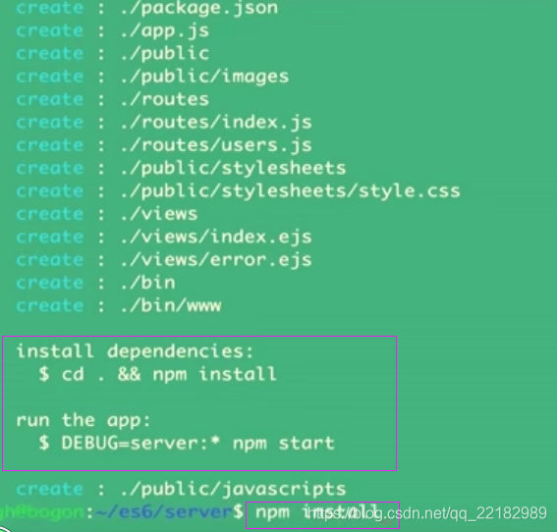Click the DEBUG=server:* npm start command
The height and width of the screenshot is (532, 557).
(187, 444)
